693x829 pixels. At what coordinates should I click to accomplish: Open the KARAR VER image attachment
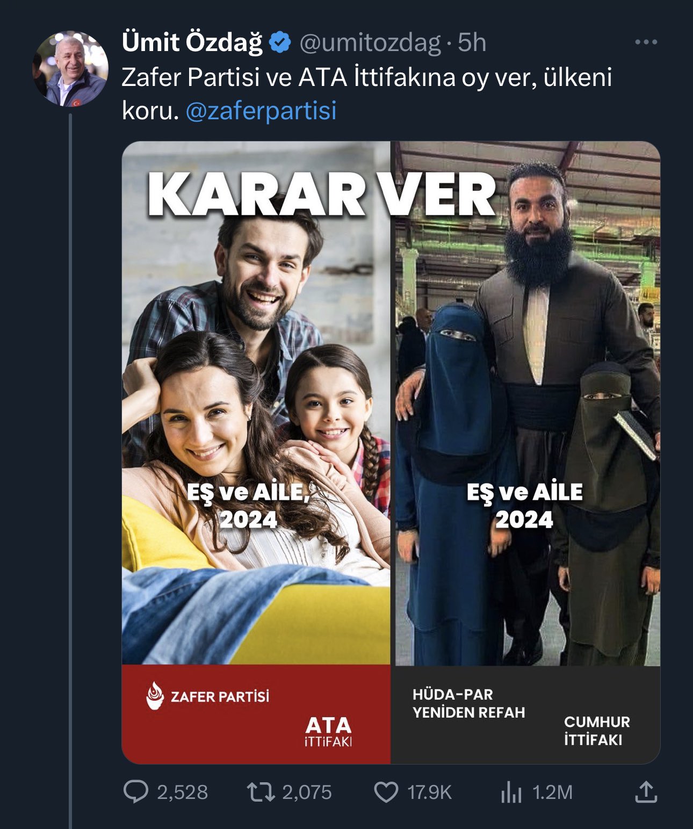tap(391, 452)
